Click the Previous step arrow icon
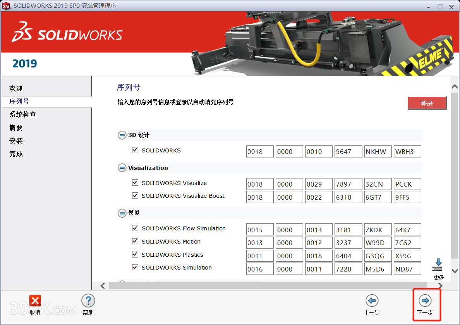Screen dimensions: 460x325 click(372, 301)
